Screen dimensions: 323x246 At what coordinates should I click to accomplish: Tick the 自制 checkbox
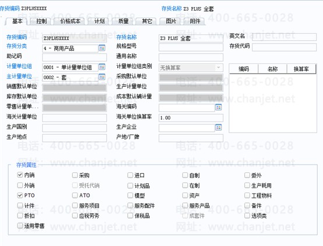[185, 175]
